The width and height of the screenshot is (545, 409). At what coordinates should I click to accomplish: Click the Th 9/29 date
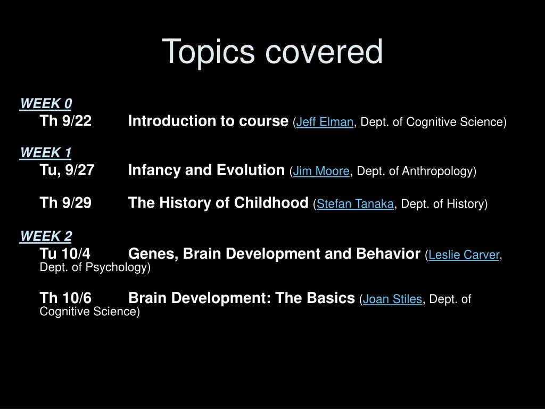pos(65,203)
